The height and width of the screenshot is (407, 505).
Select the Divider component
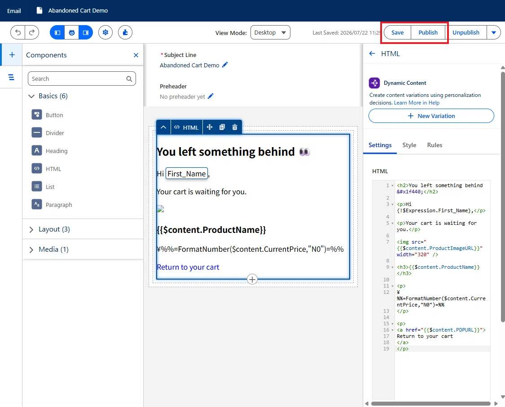point(48,133)
